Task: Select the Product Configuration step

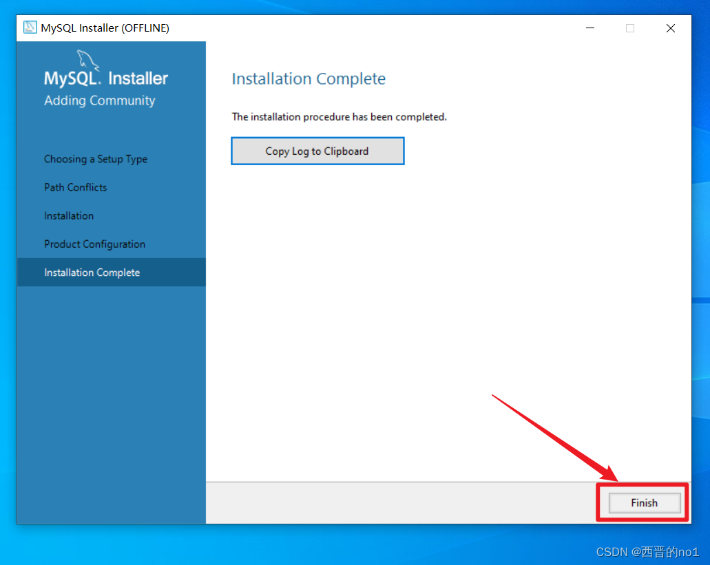Action: click(94, 244)
